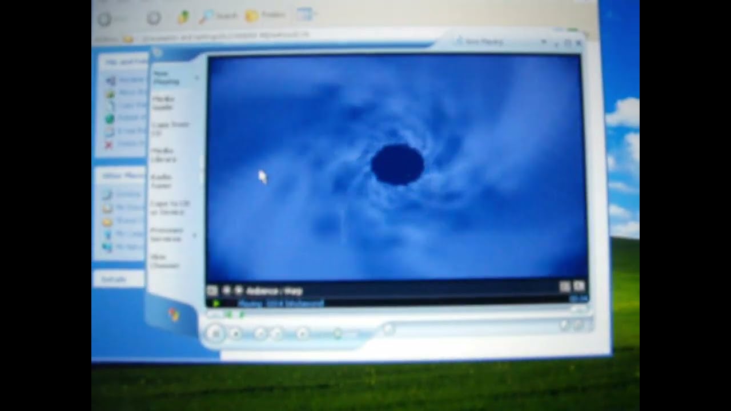This screenshot has height=411, width=731.
Task: Open the Premium Services tab
Action: click(166, 234)
